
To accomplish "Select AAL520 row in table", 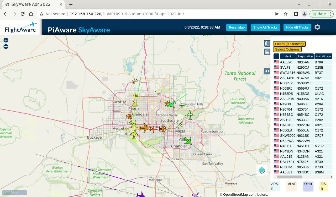I will click(x=303, y=62).
